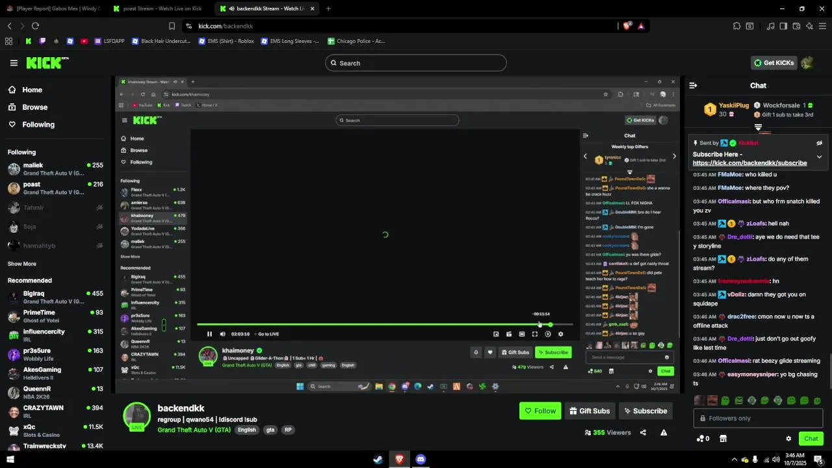The image size is (832, 468).
Task: Click the Subscribe button
Action: pyautogui.click(x=645, y=411)
